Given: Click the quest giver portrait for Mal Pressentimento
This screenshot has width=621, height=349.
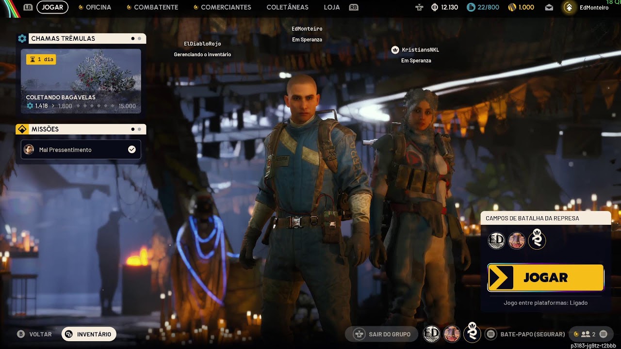Looking at the screenshot, I should (29, 150).
